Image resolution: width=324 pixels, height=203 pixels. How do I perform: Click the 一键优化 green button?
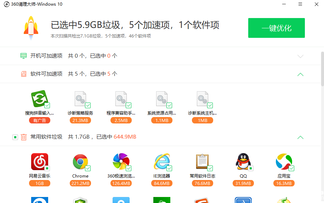pyautogui.click(x=276, y=28)
